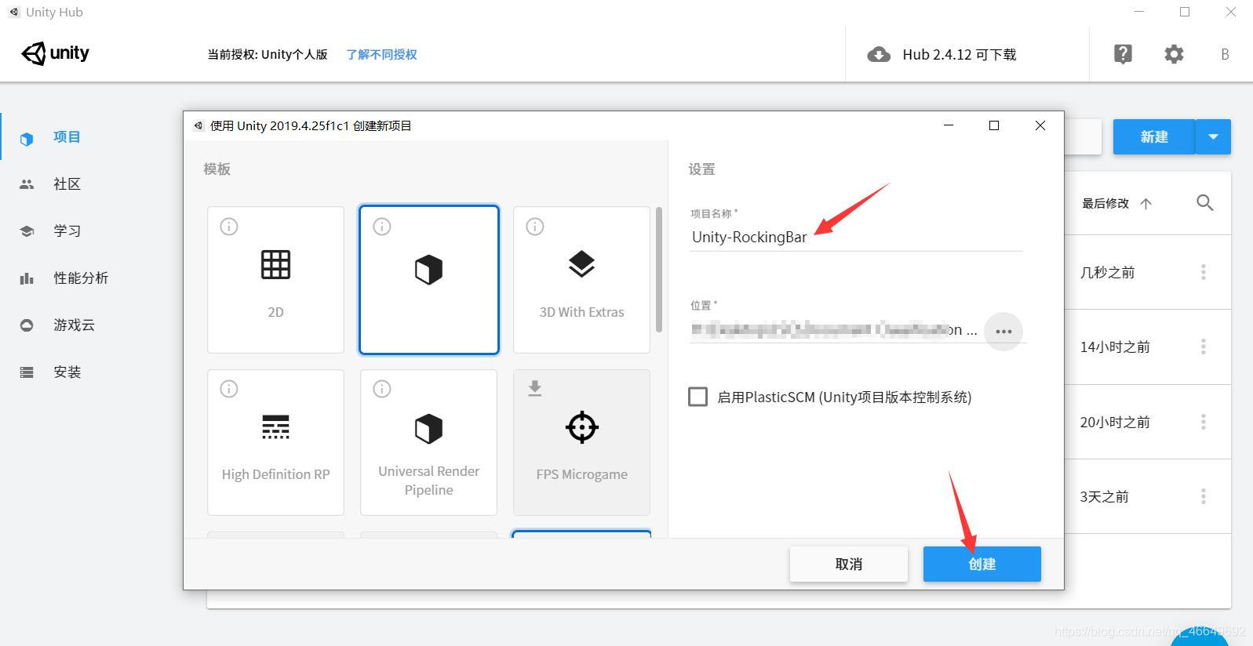
Task: Select the highlighted 3D cube template card
Action: coord(428,280)
